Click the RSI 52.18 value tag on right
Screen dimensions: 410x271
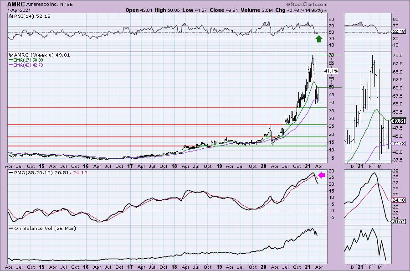399,31
